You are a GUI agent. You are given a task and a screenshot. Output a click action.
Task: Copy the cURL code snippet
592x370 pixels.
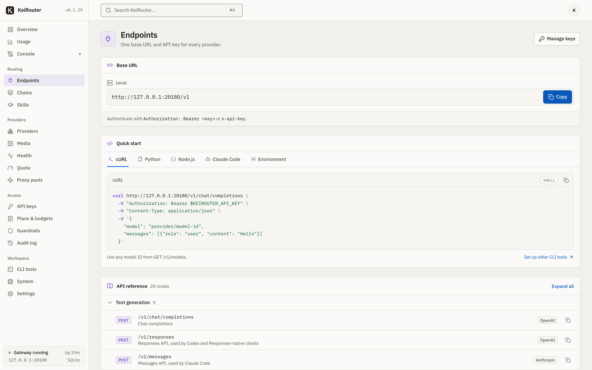click(x=566, y=180)
